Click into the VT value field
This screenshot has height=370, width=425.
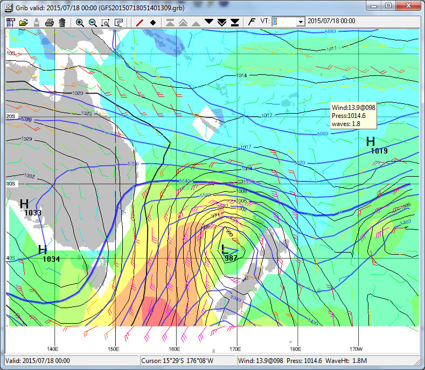coord(284,22)
